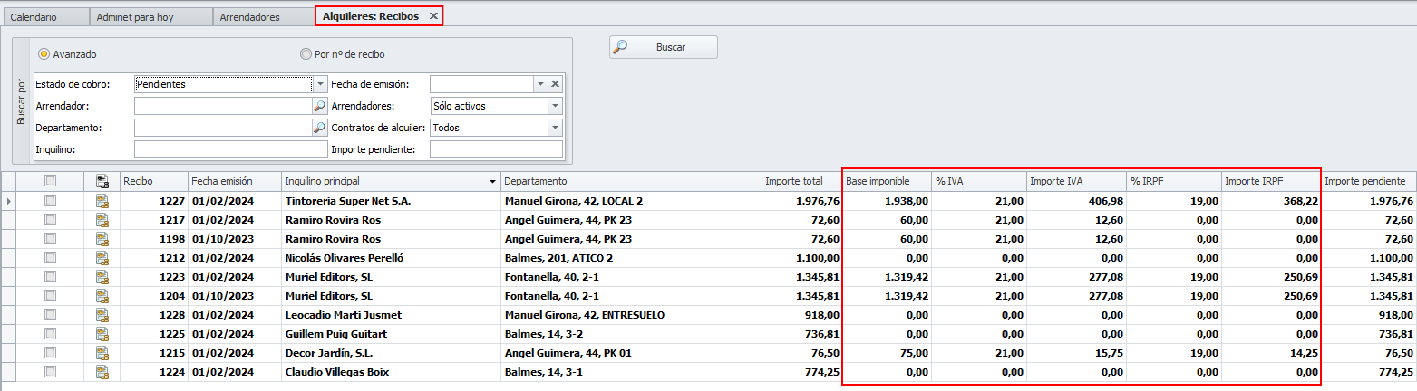Viewport: 1417px width, 391px height.
Task: Select the Balmes, 201, ATICO 2 cell
Action: (x=631, y=257)
